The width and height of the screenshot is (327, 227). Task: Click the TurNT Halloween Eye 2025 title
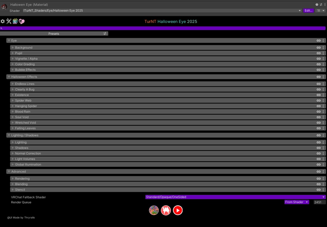[171, 21]
